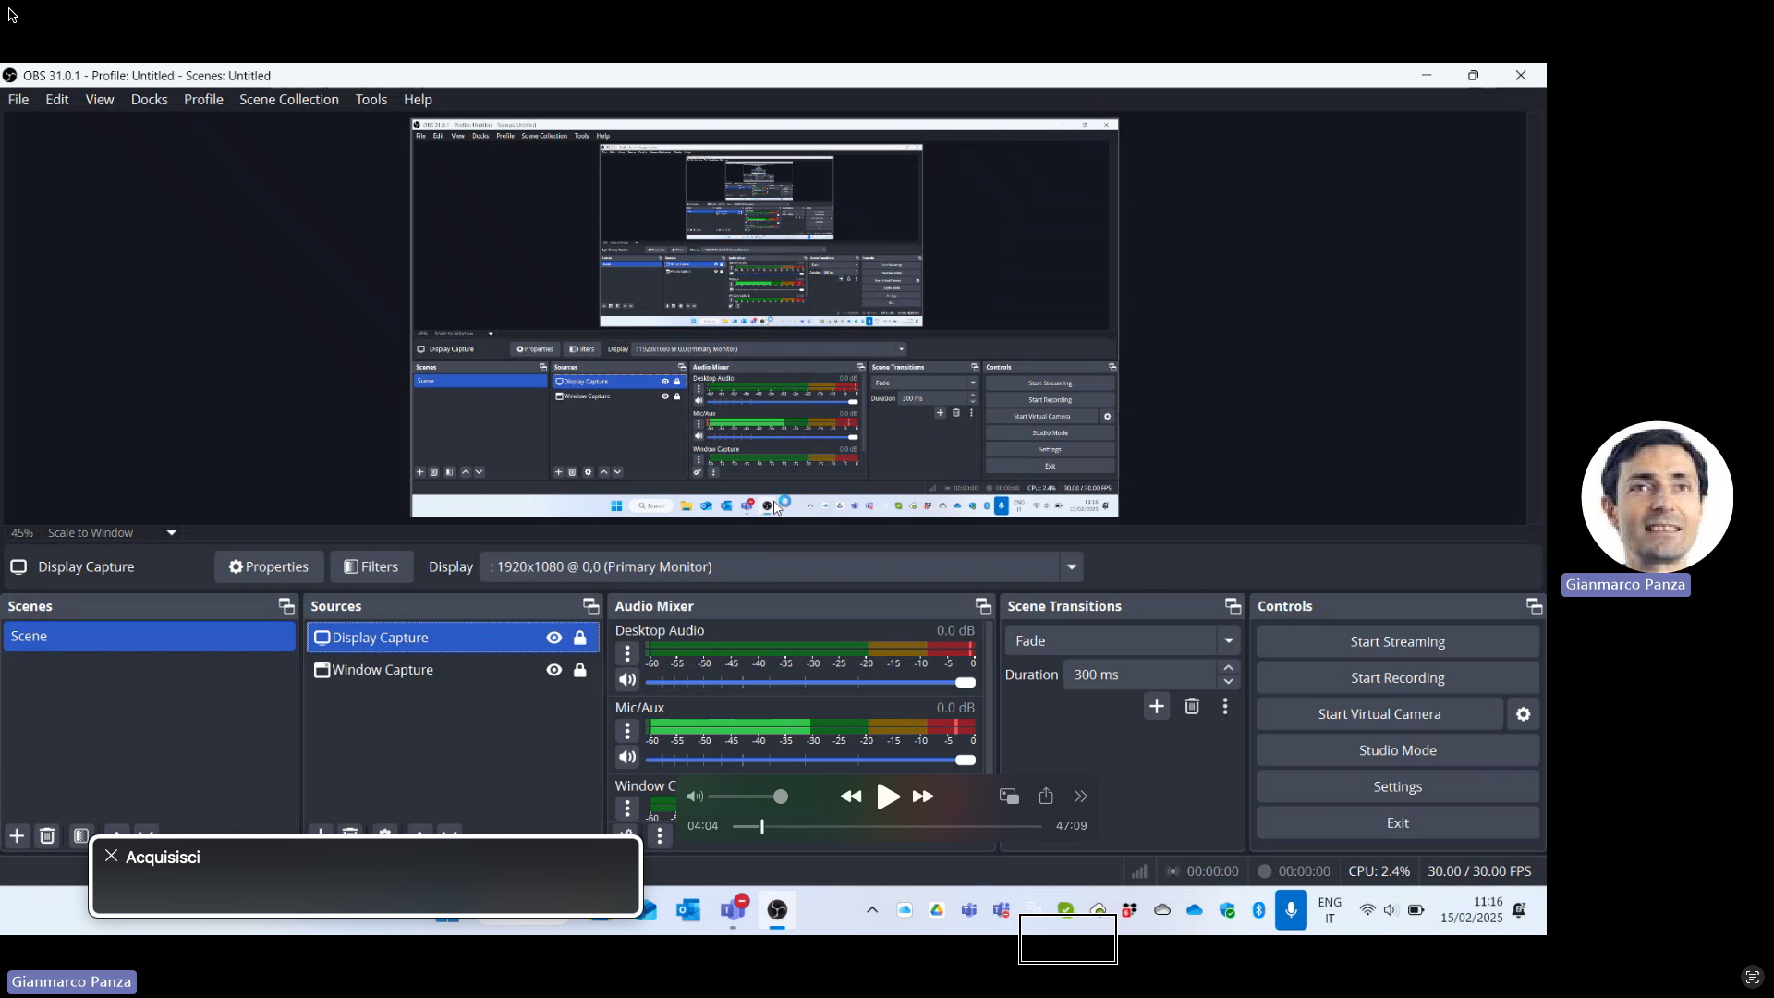Show hidden system tray icons
This screenshot has height=998, width=1774.
click(x=871, y=910)
